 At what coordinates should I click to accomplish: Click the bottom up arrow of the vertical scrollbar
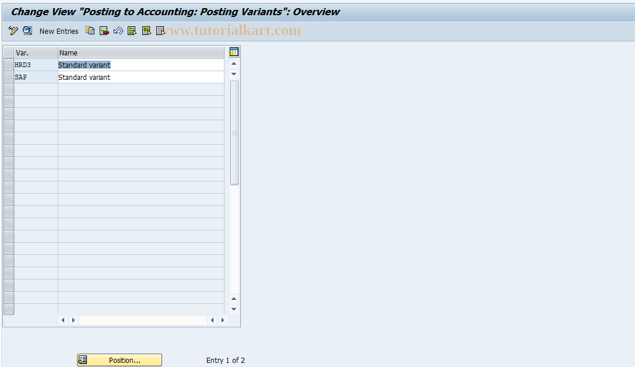[234, 299]
